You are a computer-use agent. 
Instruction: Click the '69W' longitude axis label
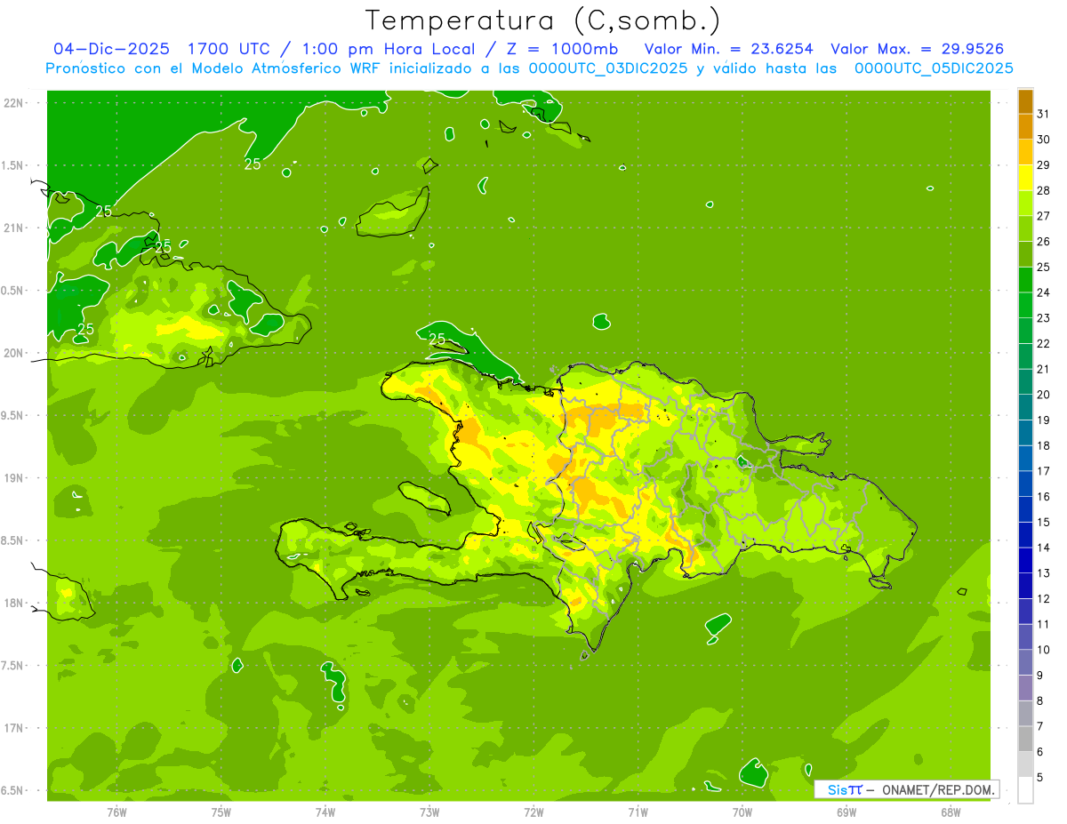[x=846, y=812]
